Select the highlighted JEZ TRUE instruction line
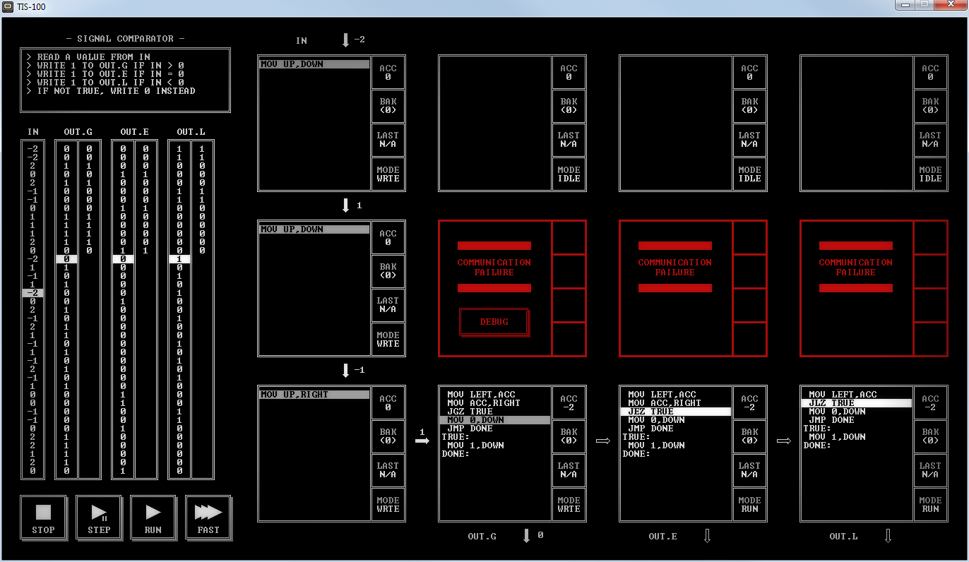 pyautogui.click(x=675, y=412)
